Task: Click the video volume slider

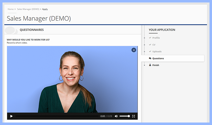Action: coord(124,116)
